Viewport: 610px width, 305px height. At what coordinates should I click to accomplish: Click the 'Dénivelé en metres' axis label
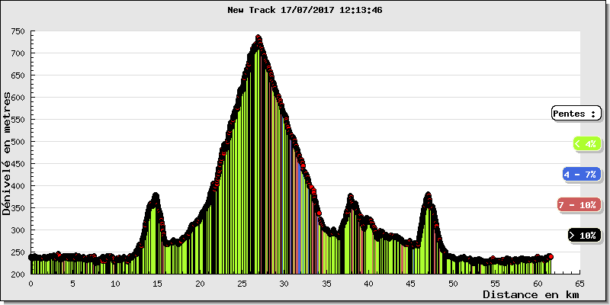[x=8, y=152]
